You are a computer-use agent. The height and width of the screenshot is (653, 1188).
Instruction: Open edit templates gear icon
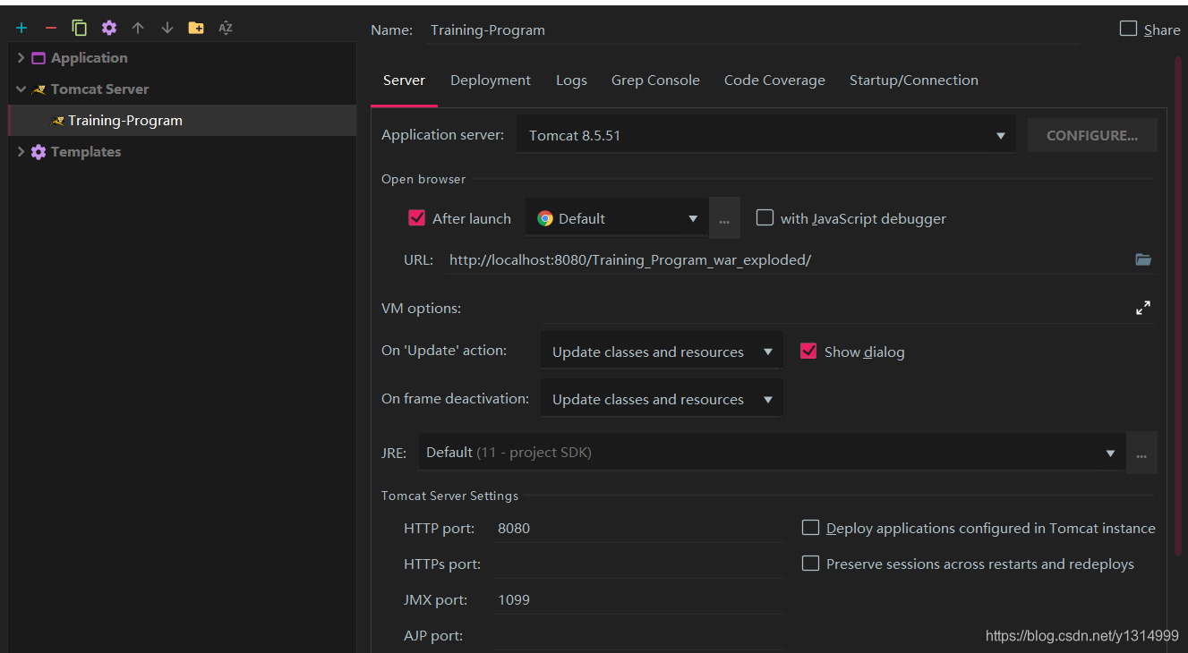pyautogui.click(x=109, y=28)
